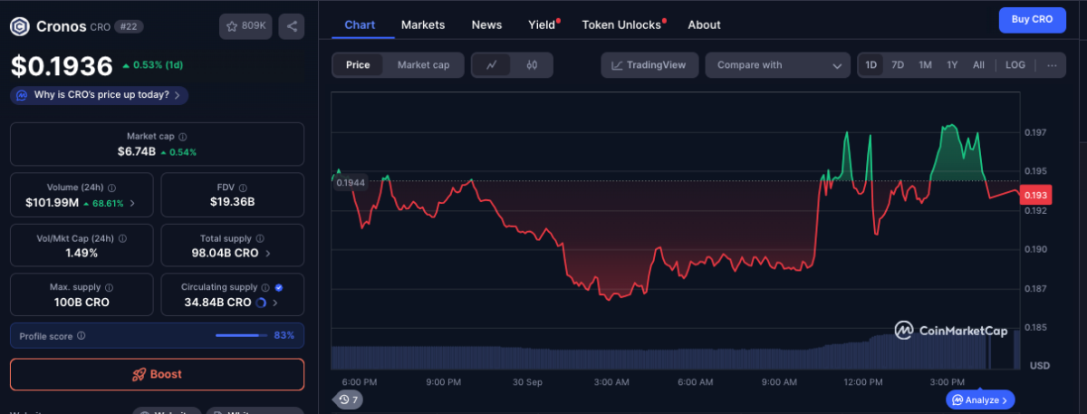The image size is (1087, 414).
Task: Switch to the Token Unlocks tab
Action: pos(621,24)
